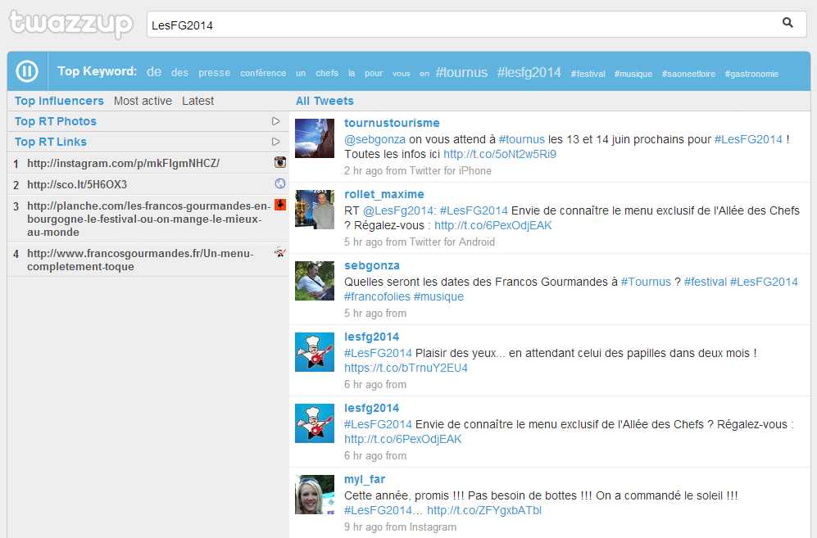817x538 pixels.
Task: Select the #saoneetloire top keyword
Action: click(688, 74)
